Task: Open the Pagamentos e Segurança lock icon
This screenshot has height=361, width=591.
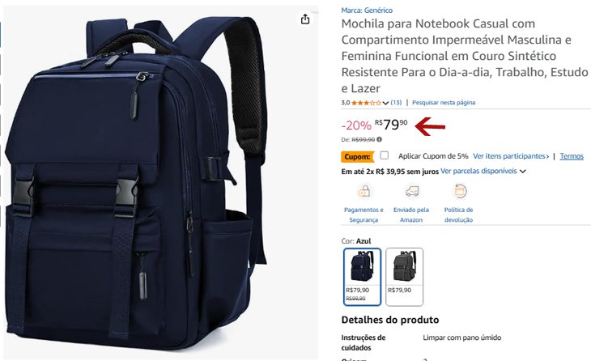Action: tap(364, 192)
